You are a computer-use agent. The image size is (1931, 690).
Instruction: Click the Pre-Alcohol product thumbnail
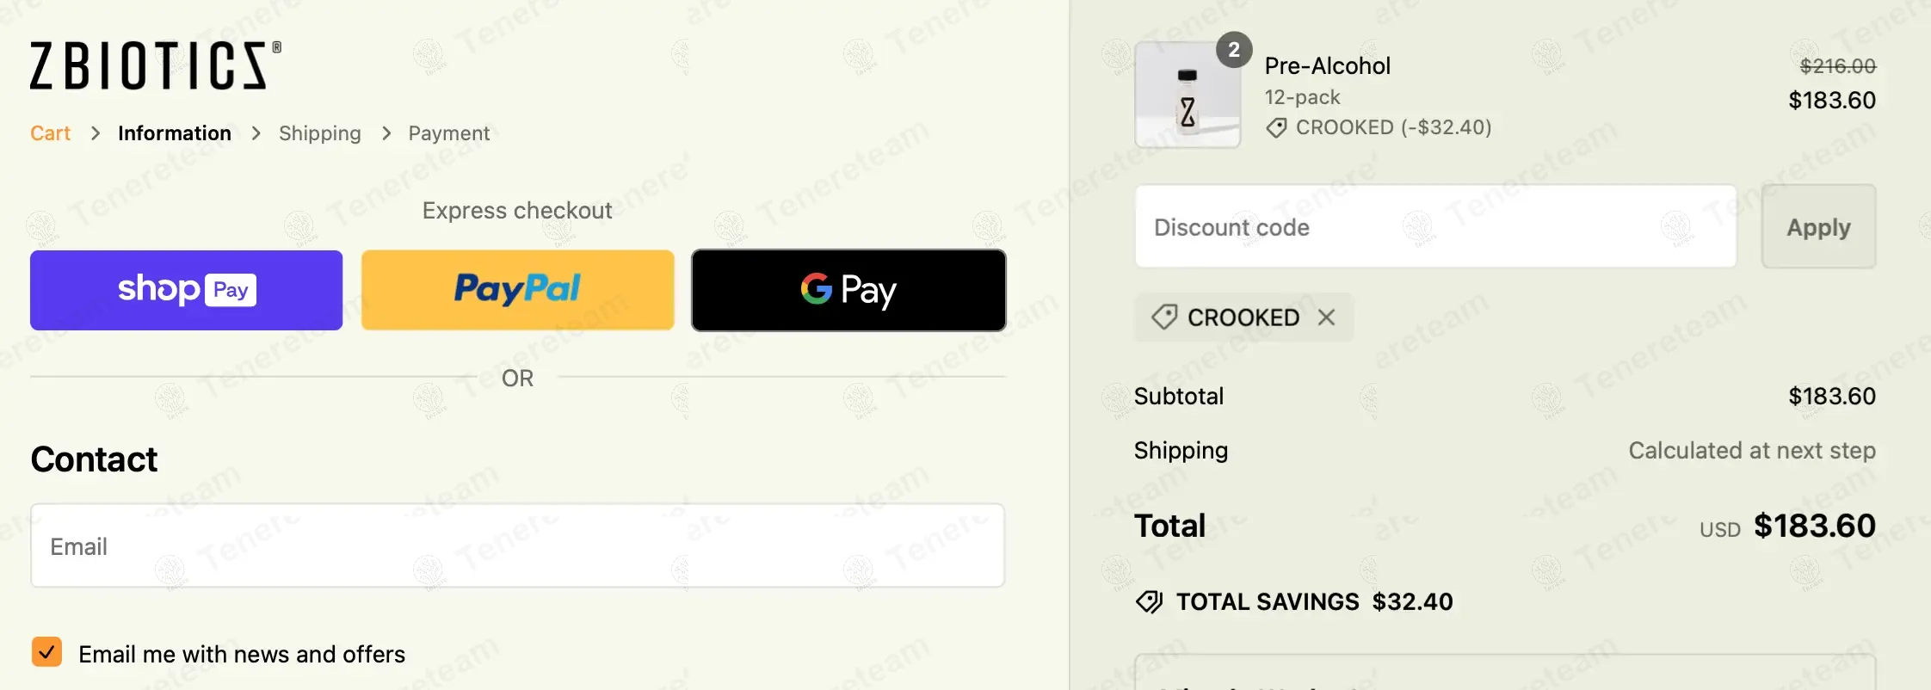click(1188, 95)
